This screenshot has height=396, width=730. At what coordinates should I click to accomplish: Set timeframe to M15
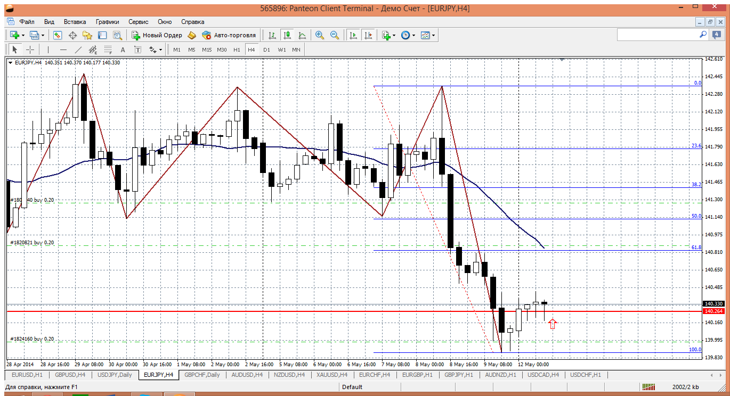[207, 49]
